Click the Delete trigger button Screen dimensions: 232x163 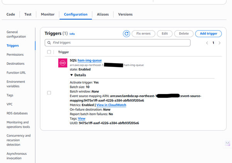(x=184, y=34)
